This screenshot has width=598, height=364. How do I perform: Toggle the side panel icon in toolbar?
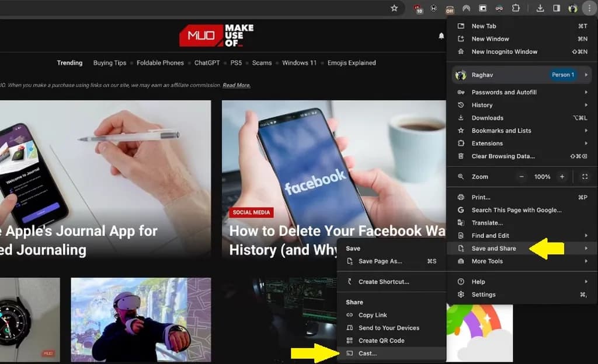[557, 8]
